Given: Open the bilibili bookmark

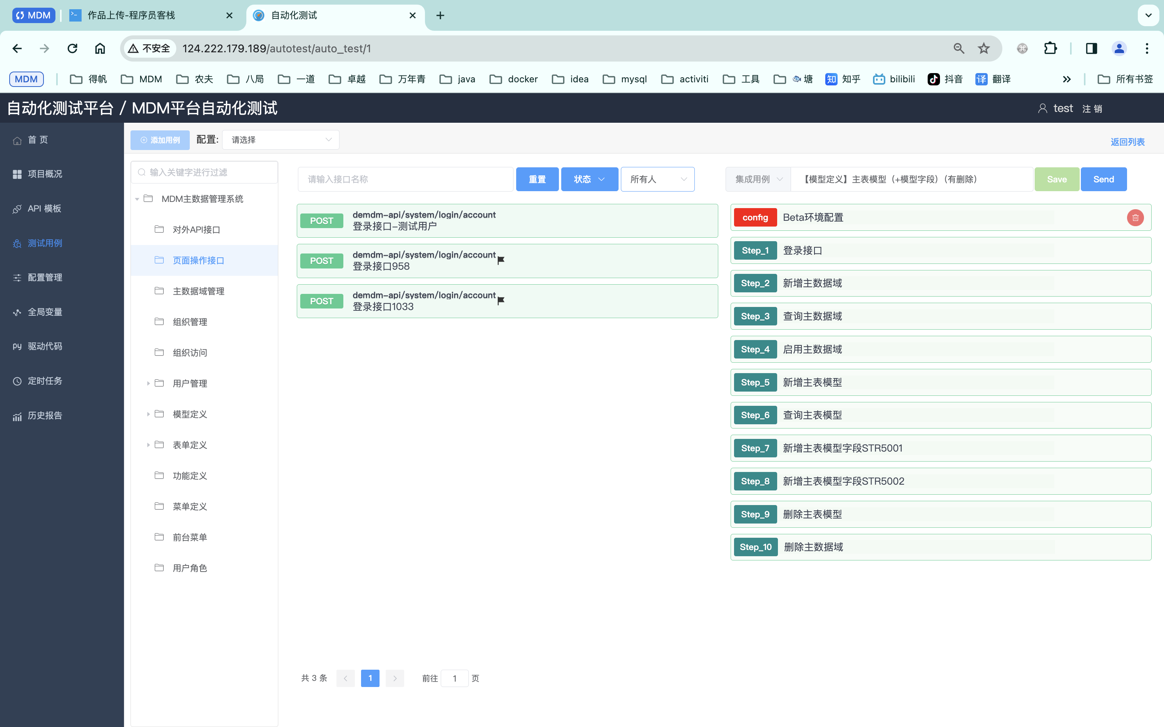Looking at the screenshot, I should pos(894,79).
